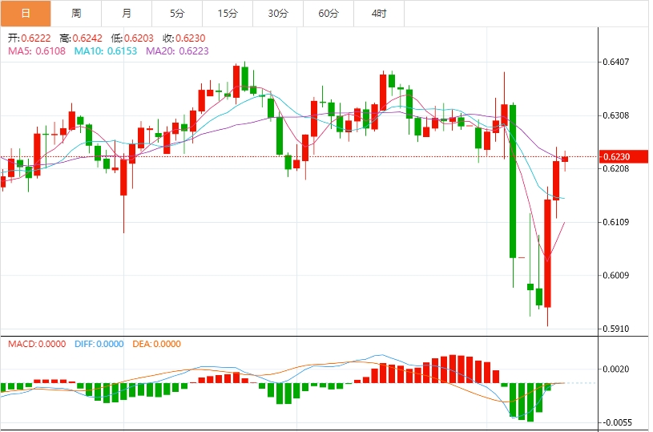
Task: Click the 0.6308 price axis label
Action: 616,115
